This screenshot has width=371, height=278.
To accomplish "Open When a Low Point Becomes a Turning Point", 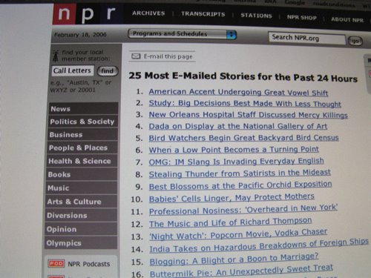I will (x=234, y=150).
